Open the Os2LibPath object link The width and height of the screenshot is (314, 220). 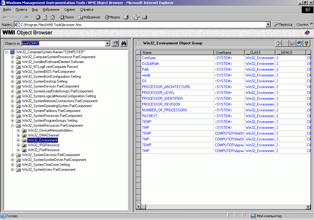point(150,64)
